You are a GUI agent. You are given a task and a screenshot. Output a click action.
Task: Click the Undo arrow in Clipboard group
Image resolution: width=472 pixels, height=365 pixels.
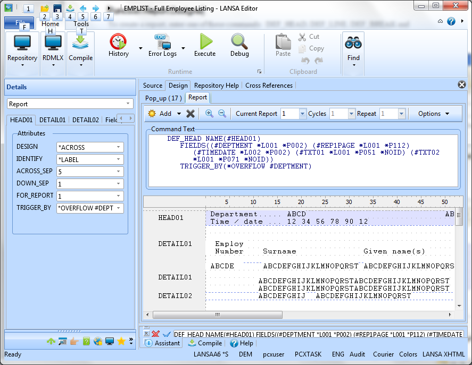point(305,61)
